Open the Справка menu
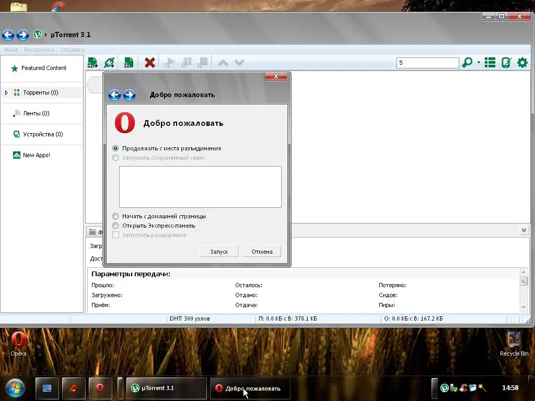Screen dimensions: 535x401 (72, 50)
